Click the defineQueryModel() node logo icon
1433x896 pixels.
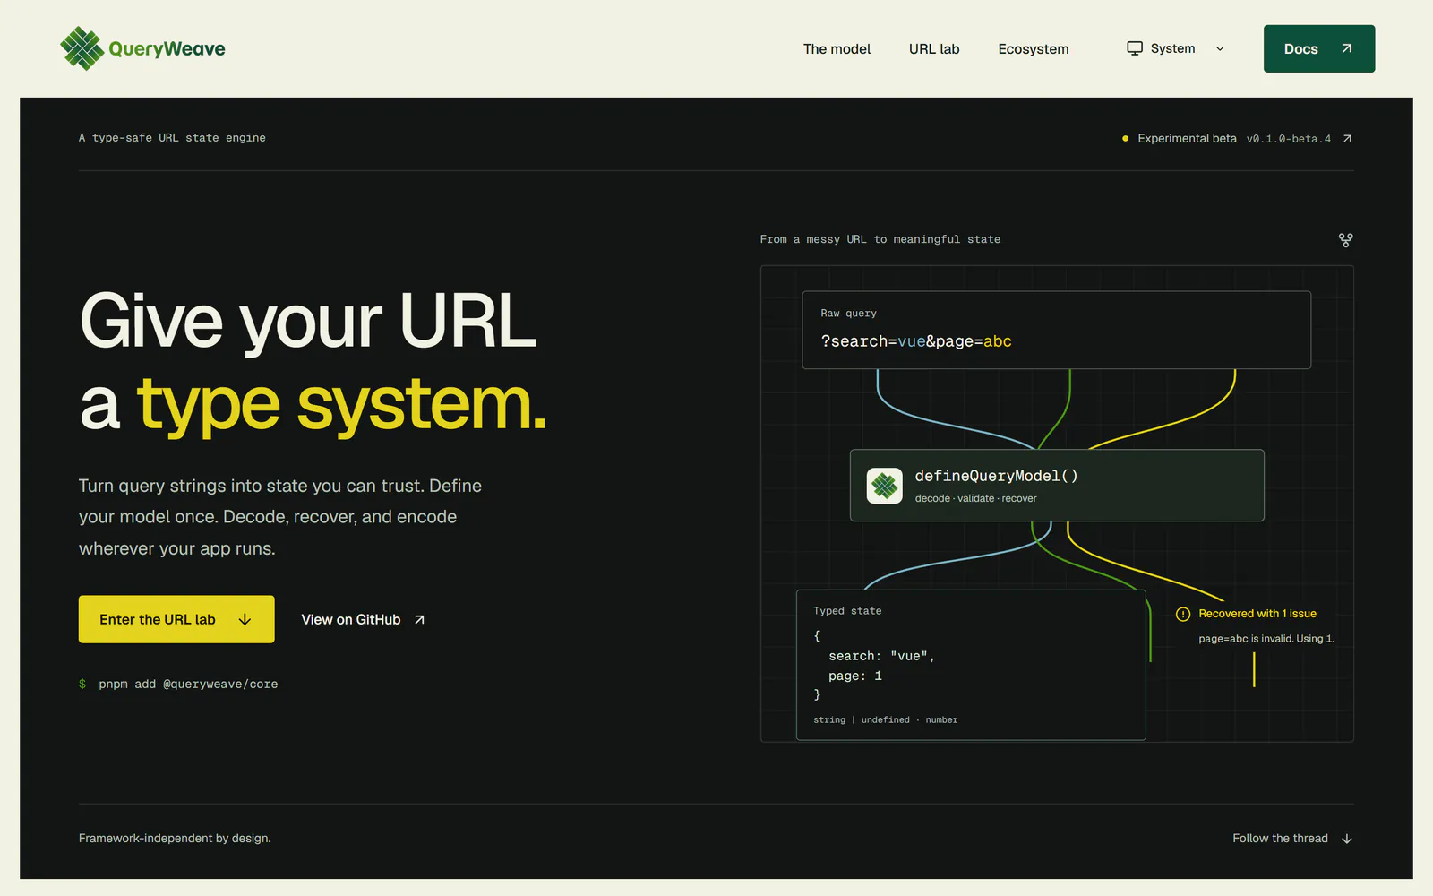(885, 486)
